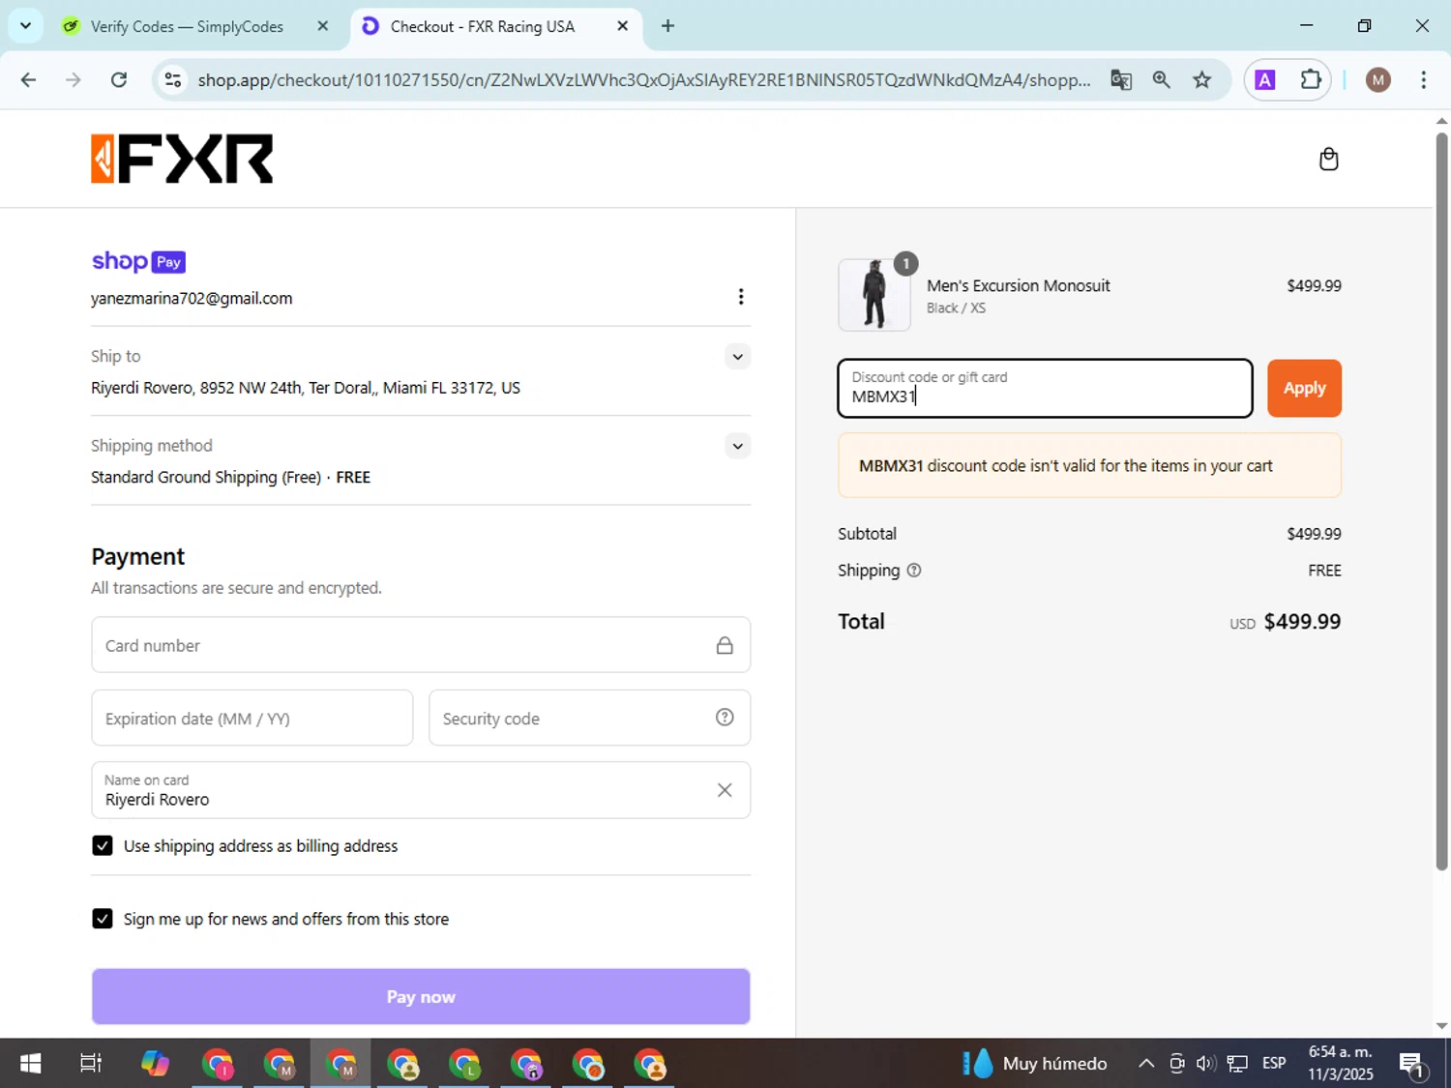The image size is (1451, 1088).
Task: Click the volume speaker tray icon
Action: (1205, 1064)
